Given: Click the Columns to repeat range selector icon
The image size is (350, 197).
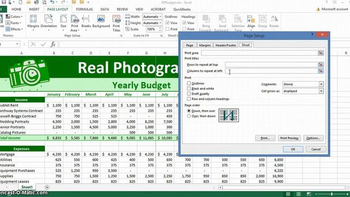Looking at the screenshot, I should (x=320, y=71).
